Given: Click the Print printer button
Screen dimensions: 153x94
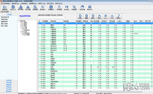Looking at the screenshot, I should click(112, 16).
